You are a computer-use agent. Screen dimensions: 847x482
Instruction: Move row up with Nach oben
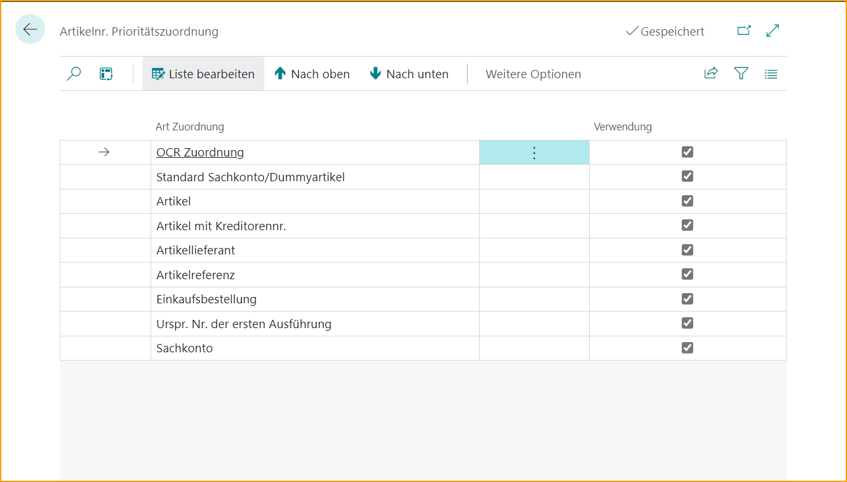point(312,74)
